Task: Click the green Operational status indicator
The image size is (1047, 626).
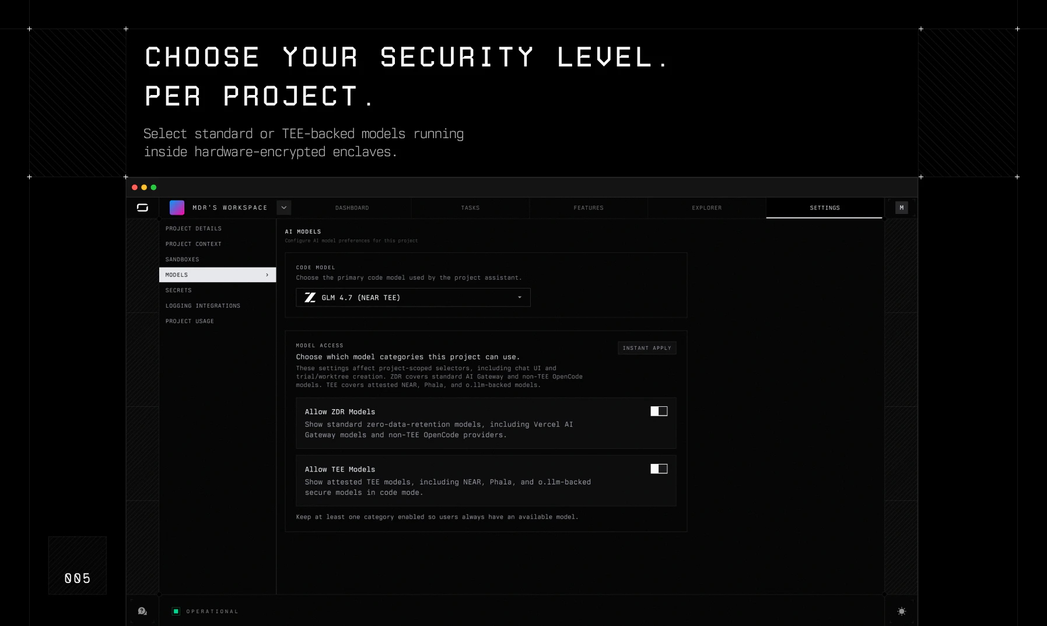Action: 176,611
